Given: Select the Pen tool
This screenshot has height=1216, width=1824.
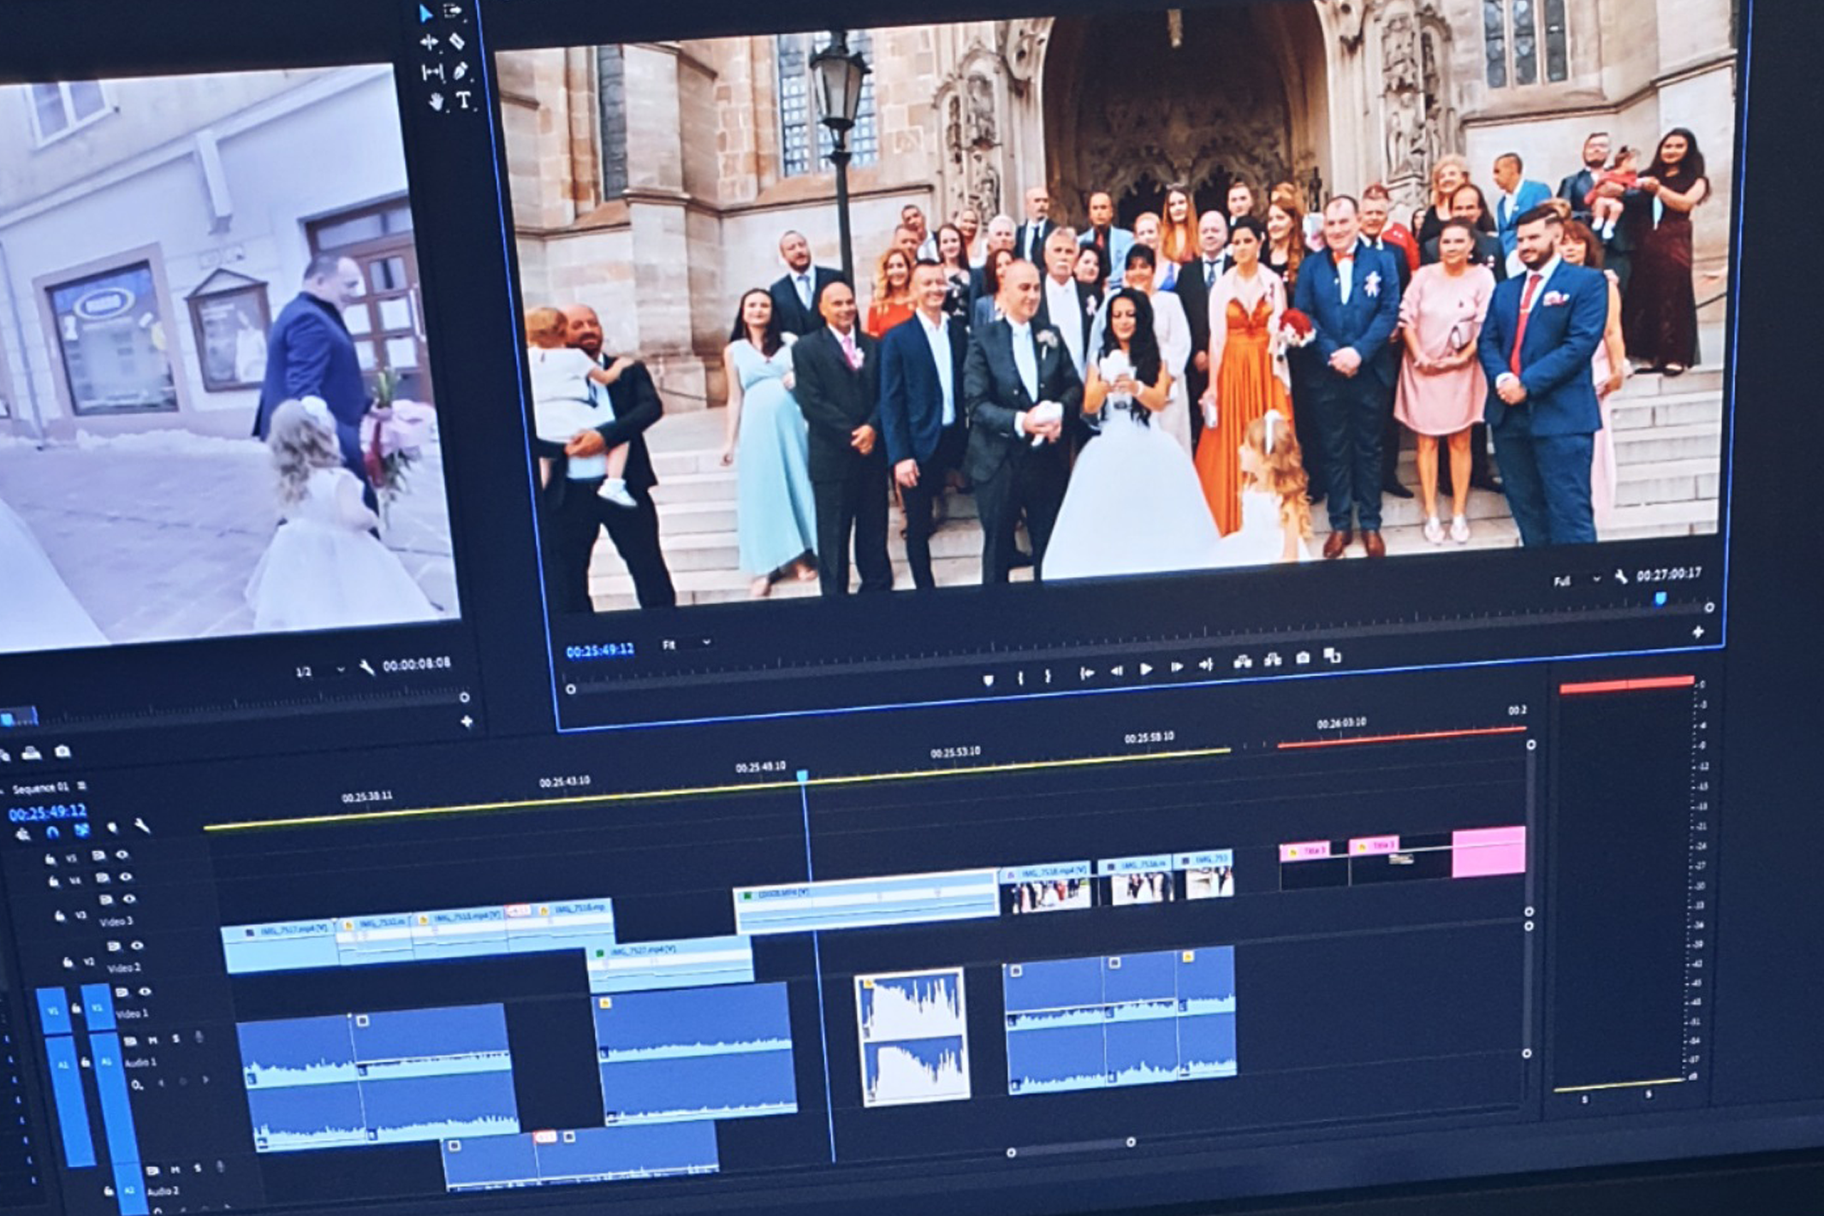Looking at the screenshot, I should tap(460, 70).
